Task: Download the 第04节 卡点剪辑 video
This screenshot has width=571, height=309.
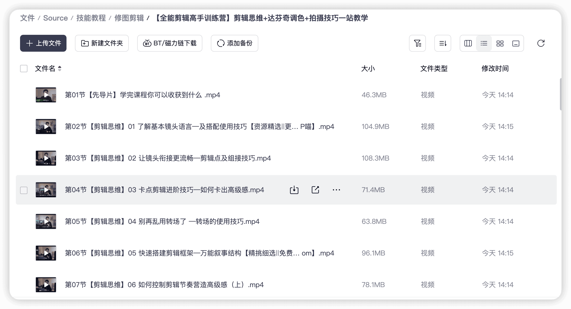Action: click(x=294, y=190)
